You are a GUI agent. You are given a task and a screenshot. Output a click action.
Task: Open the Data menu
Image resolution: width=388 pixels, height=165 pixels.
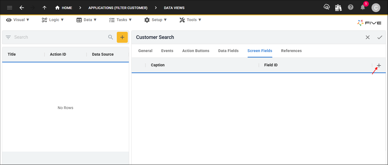87,20
